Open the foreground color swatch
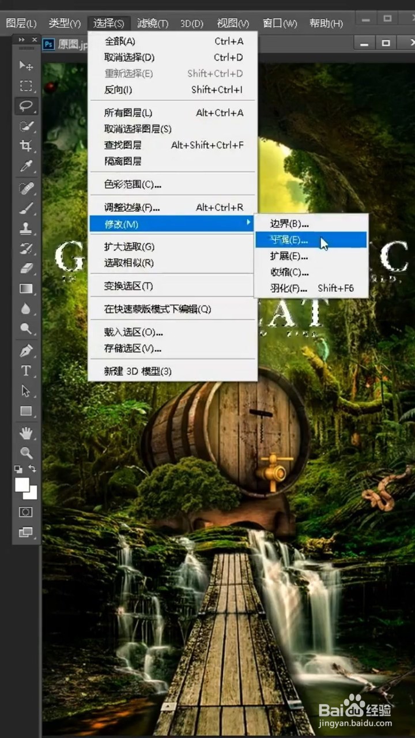Screen dimensions: 415x738 pyautogui.click(x=22, y=485)
